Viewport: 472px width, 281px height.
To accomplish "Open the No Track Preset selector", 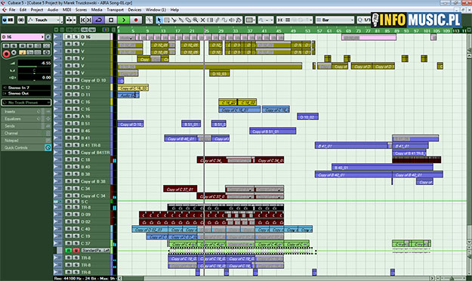I will [x=26, y=103].
